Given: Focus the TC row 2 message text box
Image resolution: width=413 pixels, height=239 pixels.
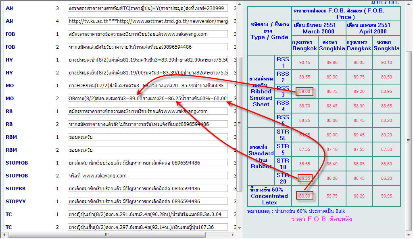Looking at the screenshot, I should [148, 227].
